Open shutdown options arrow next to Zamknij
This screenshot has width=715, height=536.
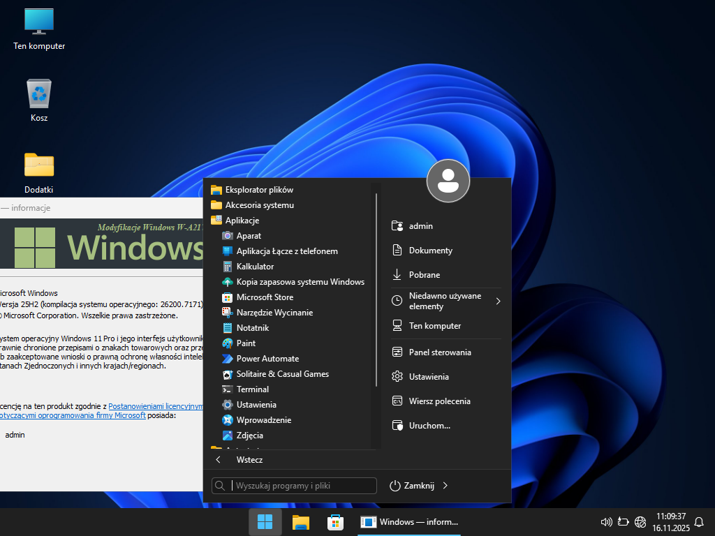(445, 486)
